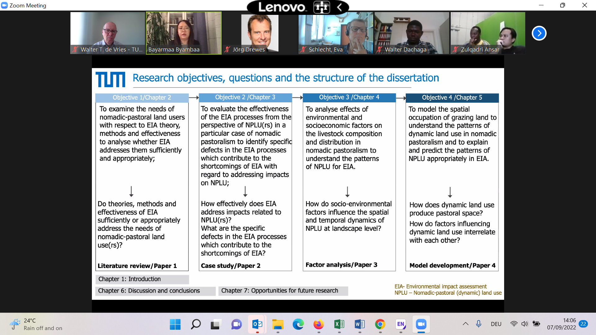Click the 'Objective 1/Chapter 2' header
This screenshot has height=335, width=596.
142,98
